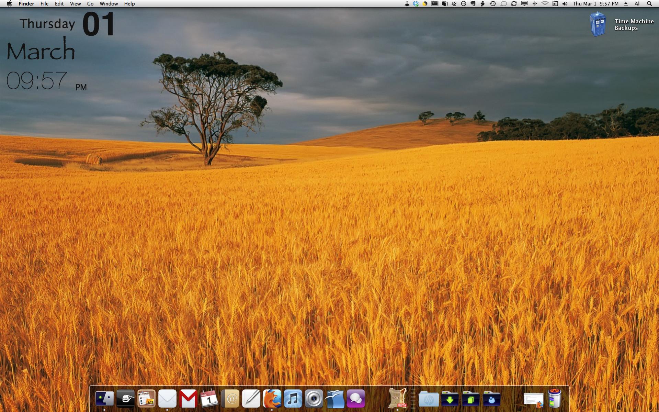Screen dimensions: 659x412
Task: Open the Window menu
Action: 109,3
